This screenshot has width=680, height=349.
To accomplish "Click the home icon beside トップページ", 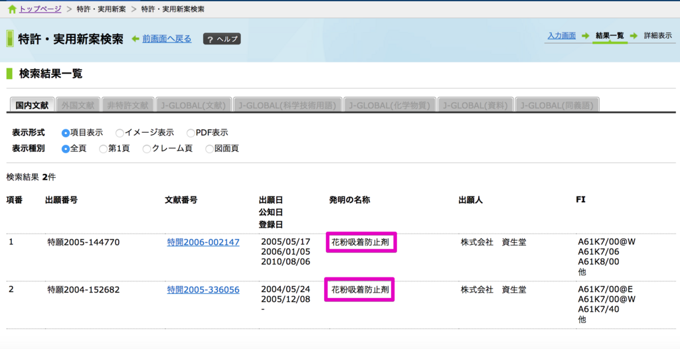I will coord(12,9).
